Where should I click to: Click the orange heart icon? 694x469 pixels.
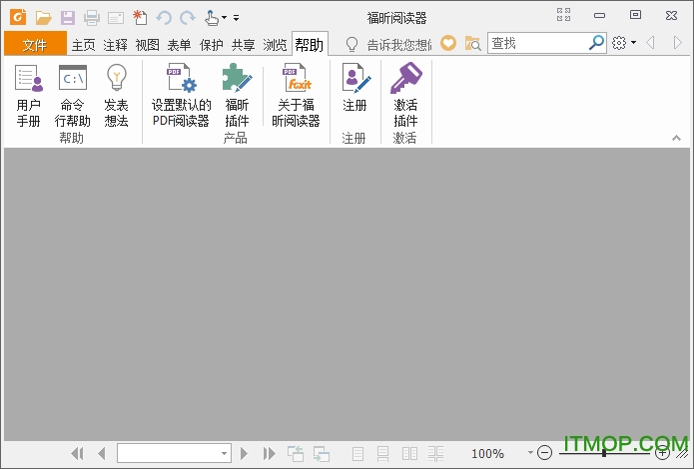(x=448, y=43)
